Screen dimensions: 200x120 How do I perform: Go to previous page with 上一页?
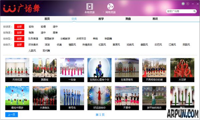coord(12,115)
